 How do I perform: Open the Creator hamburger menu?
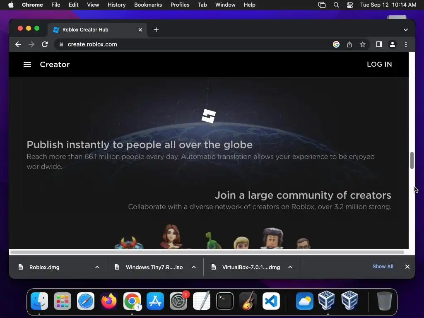pyautogui.click(x=27, y=65)
